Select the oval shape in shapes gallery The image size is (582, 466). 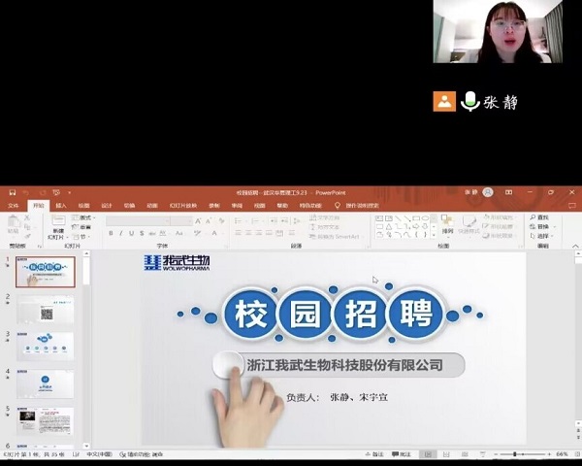pyautogui.click(x=426, y=218)
